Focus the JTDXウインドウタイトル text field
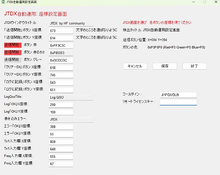The height and width of the screenshot is (175, 220). 71,23
